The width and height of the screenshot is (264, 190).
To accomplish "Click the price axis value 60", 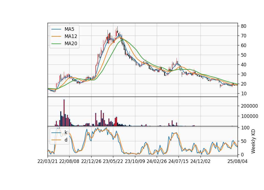I will coord(244,45).
